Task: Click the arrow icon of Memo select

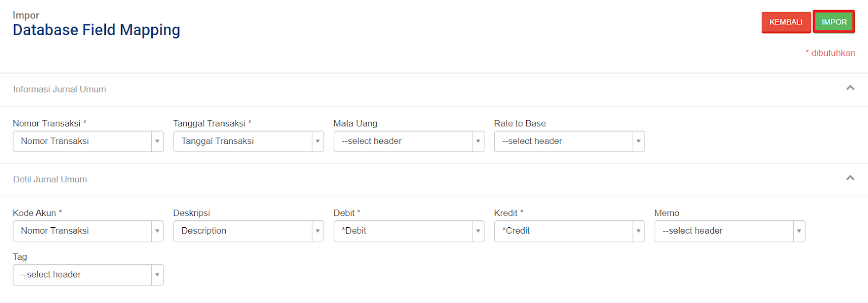Action: pos(799,231)
